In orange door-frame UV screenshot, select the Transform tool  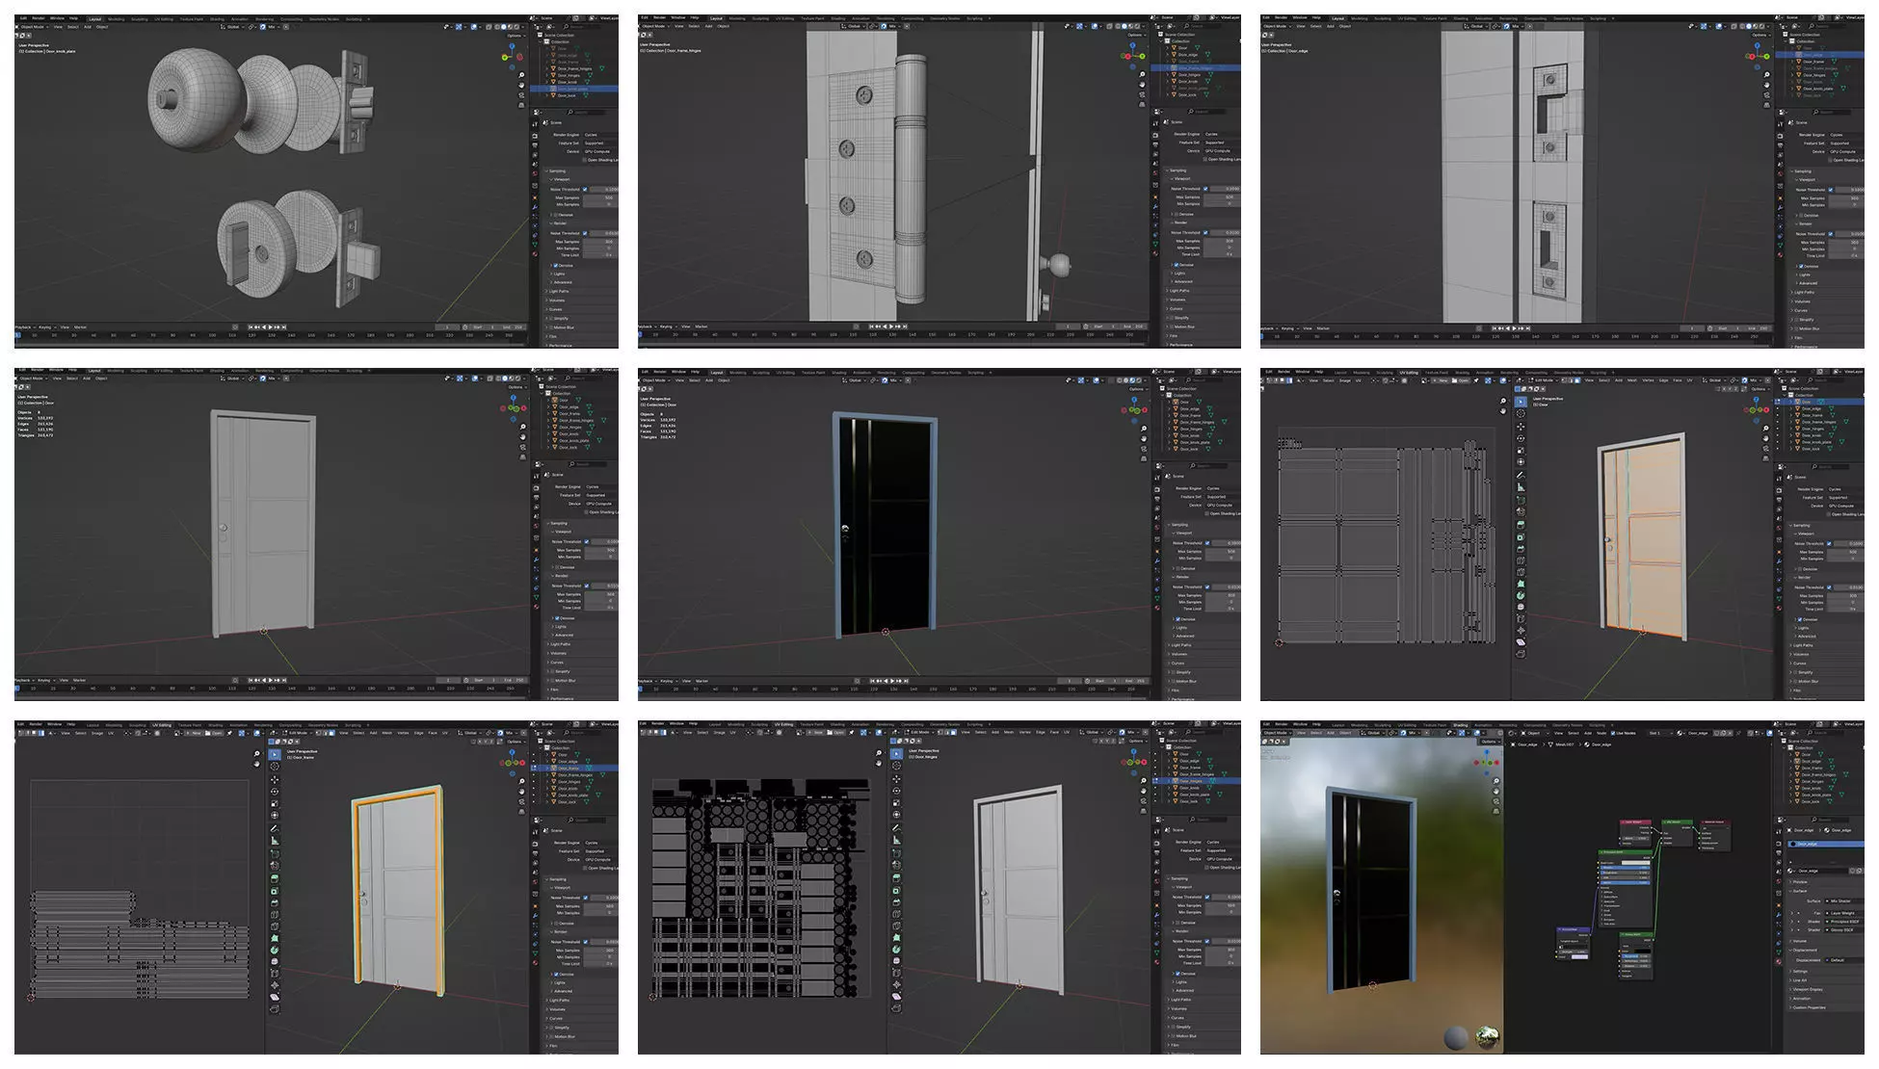tap(275, 817)
